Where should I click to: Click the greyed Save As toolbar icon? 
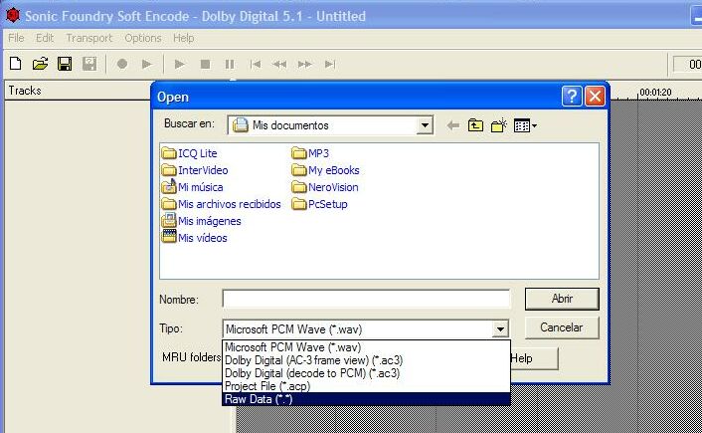[89, 64]
